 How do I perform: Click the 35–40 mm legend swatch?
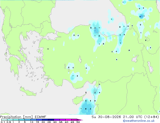coord(62,120)
